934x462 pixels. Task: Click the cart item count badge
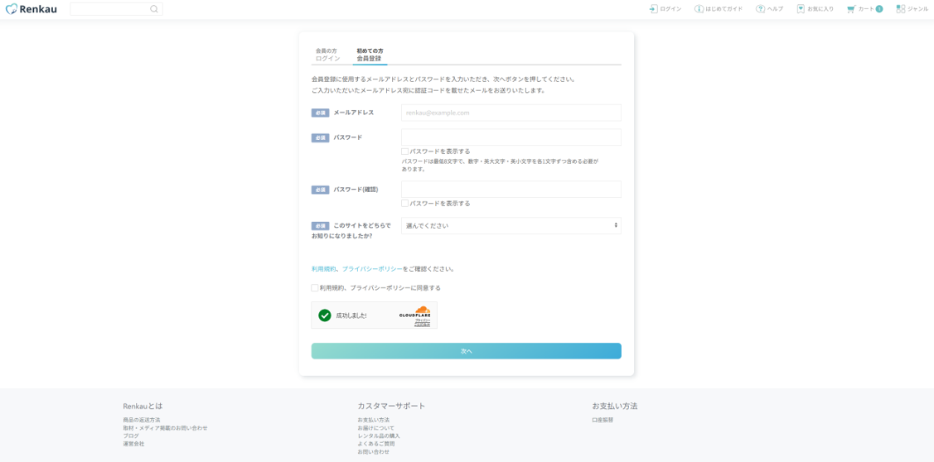pyautogui.click(x=879, y=9)
